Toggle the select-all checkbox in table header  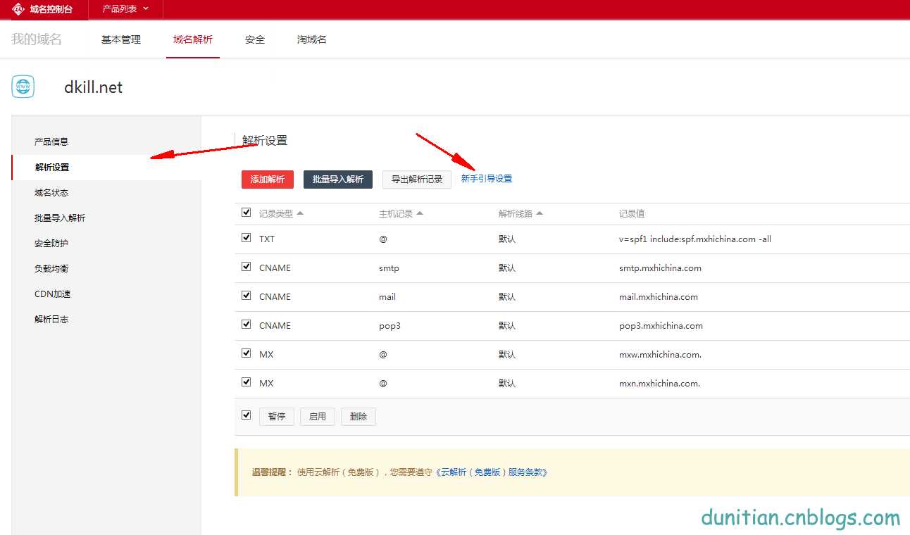(x=246, y=212)
